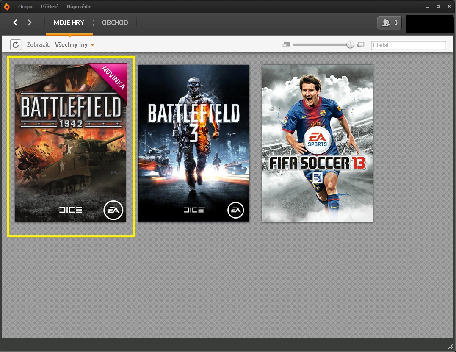Image resolution: width=456 pixels, height=352 pixels.
Task: Open the Origin menu
Action: point(25,7)
